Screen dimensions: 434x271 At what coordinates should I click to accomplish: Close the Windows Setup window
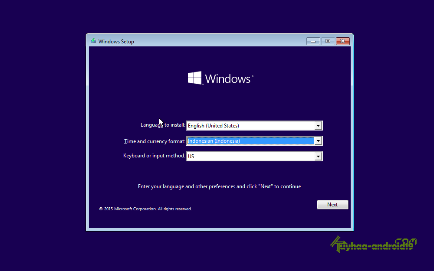pos(343,41)
